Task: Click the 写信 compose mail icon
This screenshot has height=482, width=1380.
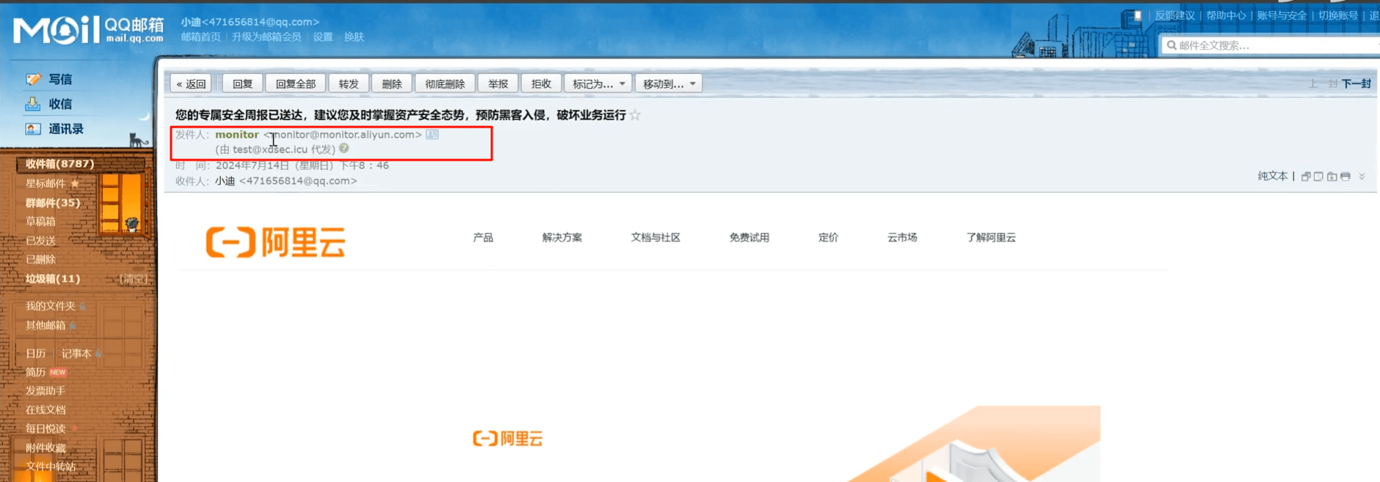Action: point(33,79)
